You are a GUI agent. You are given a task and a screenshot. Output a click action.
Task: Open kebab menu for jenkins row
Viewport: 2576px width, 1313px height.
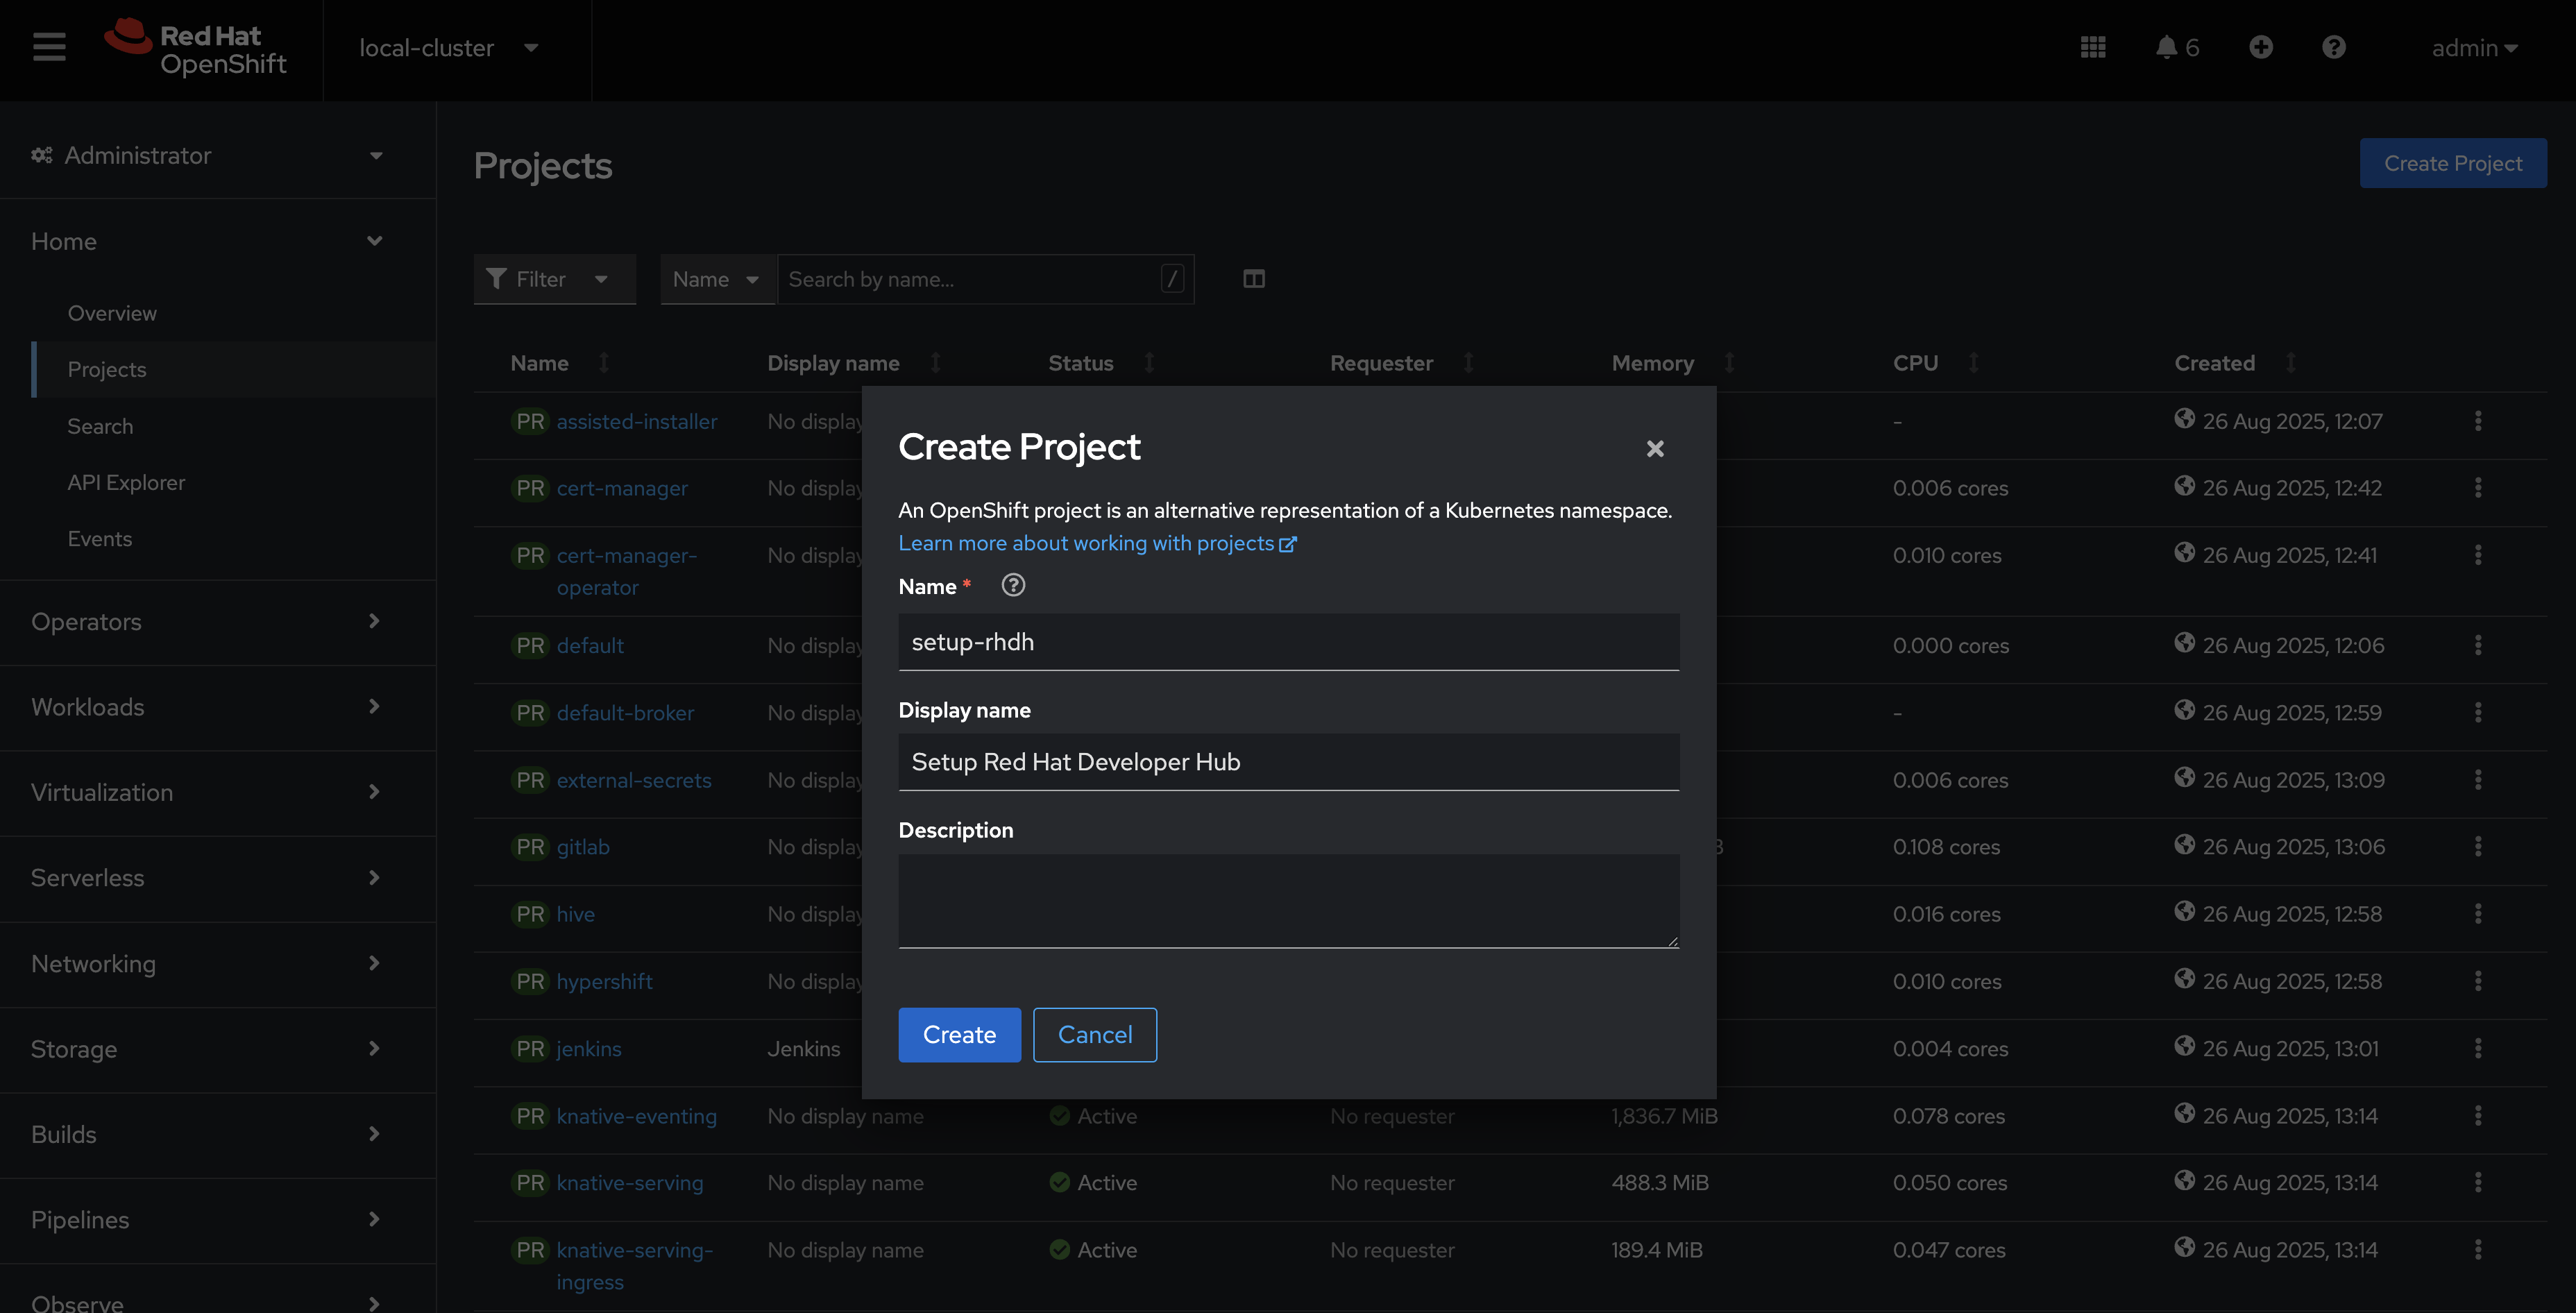(x=2478, y=1049)
